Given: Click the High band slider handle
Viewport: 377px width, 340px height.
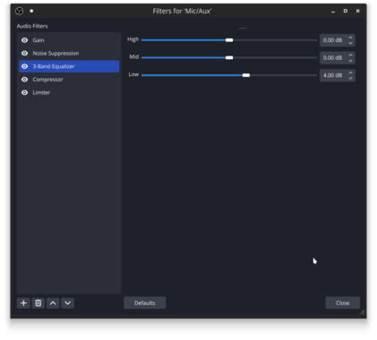Looking at the screenshot, I should [x=229, y=40].
